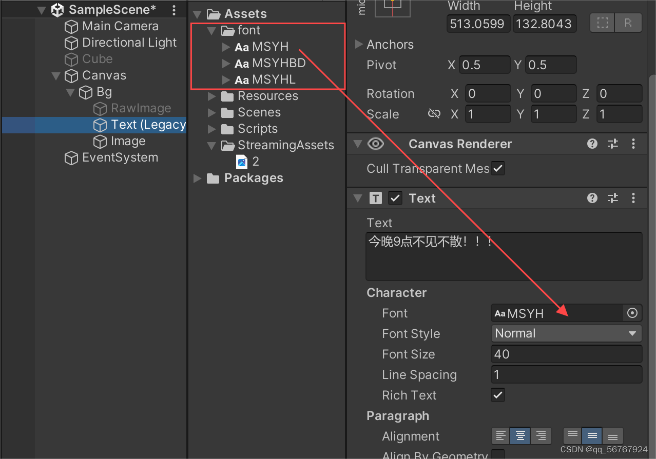
Task: Collapse the font folder in Project
Action: pos(211,30)
